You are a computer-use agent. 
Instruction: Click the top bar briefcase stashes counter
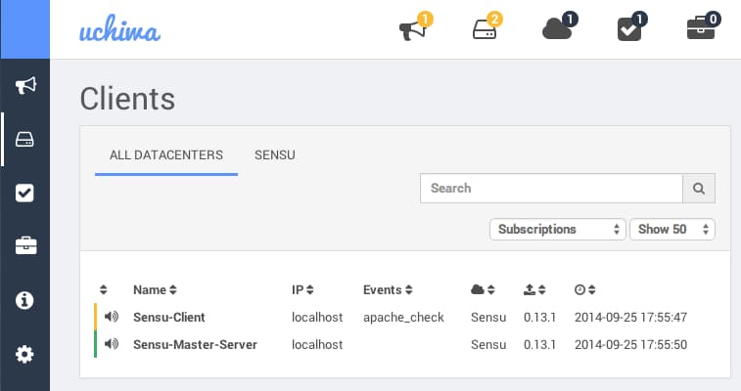click(x=704, y=27)
